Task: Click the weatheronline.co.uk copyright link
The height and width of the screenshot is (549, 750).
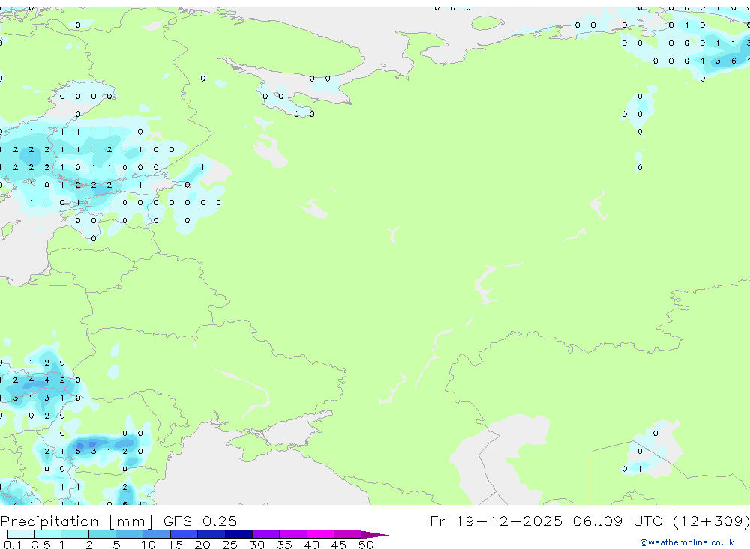Action: point(687,542)
